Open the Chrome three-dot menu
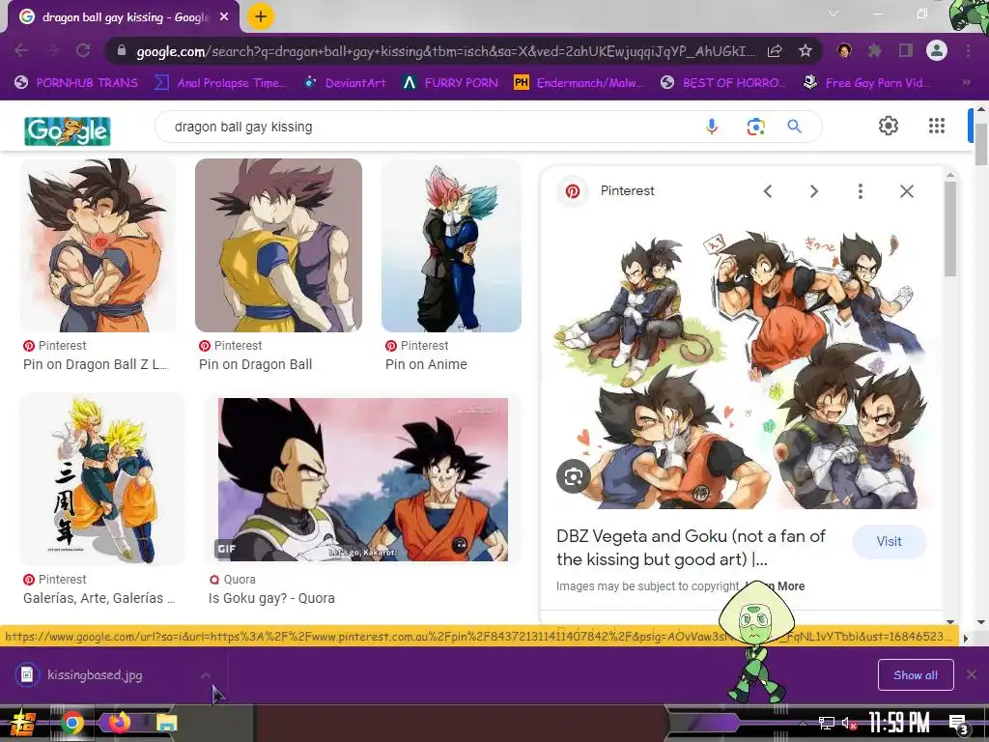Viewport: 989px width, 742px height. tap(968, 50)
